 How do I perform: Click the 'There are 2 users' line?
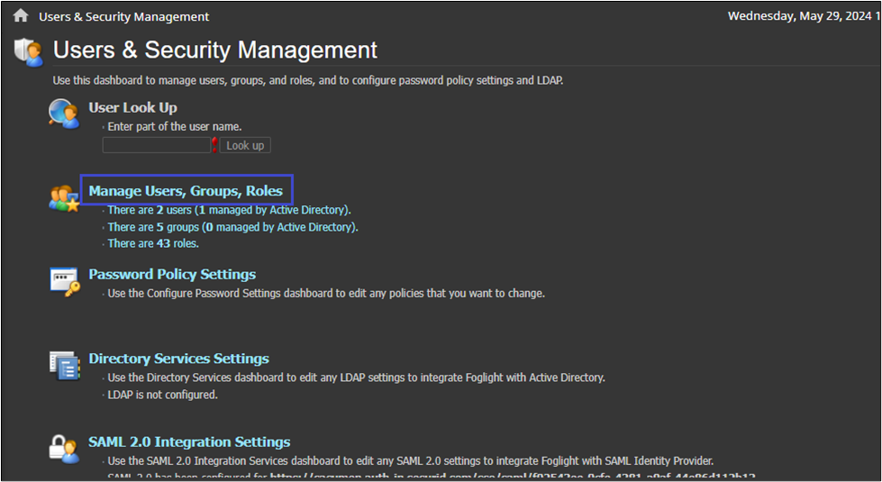[x=229, y=210]
